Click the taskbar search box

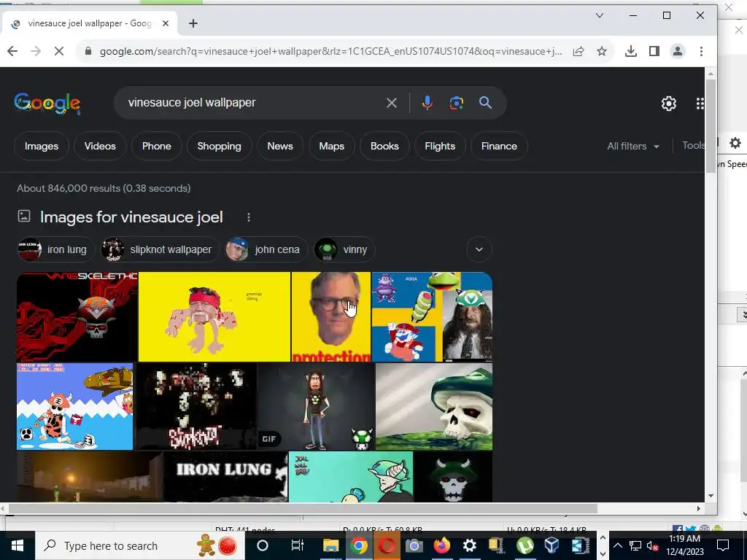140,545
